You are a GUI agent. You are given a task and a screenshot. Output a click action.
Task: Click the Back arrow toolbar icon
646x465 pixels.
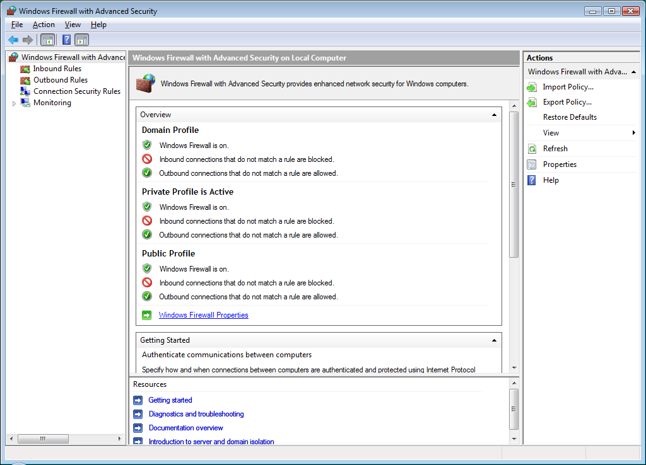pos(13,40)
